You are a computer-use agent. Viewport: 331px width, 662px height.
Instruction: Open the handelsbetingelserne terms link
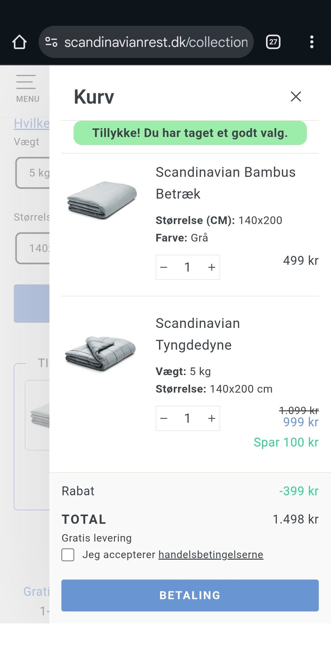pos(211,554)
